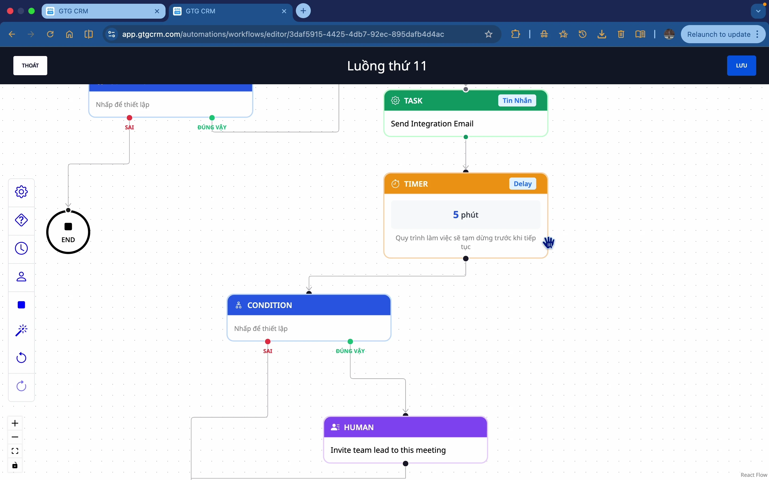Add a timer using clock sidebar icon
Screen dimensions: 769x480
tap(21, 249)
